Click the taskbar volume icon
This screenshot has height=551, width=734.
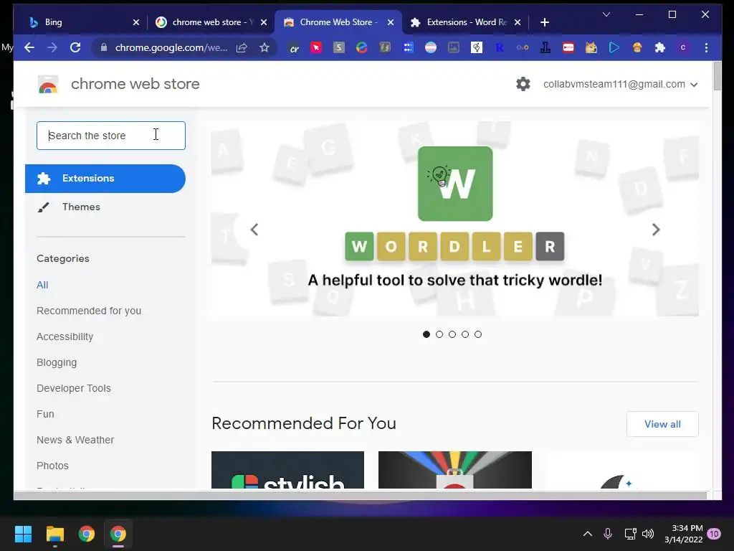pos(648,534)
